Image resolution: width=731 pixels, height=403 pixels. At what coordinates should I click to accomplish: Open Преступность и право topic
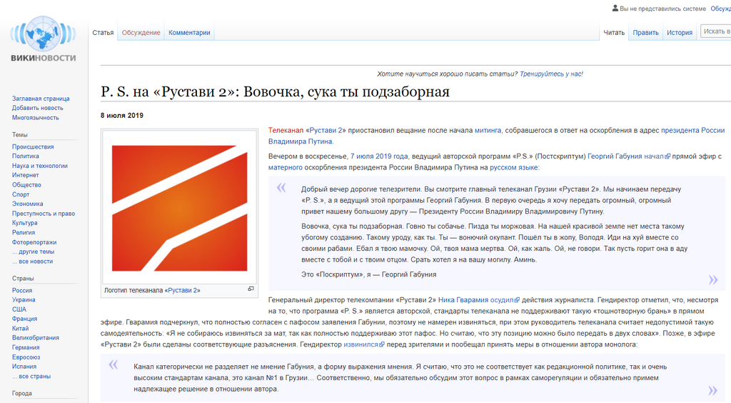[44, 214]
